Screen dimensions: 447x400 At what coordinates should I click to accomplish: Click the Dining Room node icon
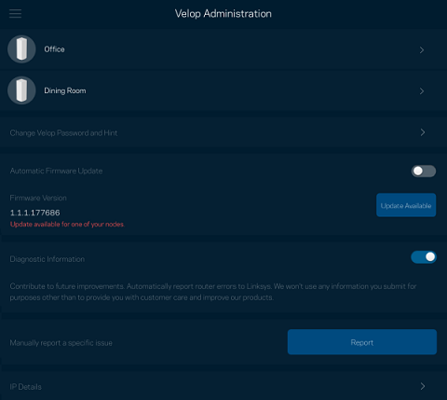21,90
